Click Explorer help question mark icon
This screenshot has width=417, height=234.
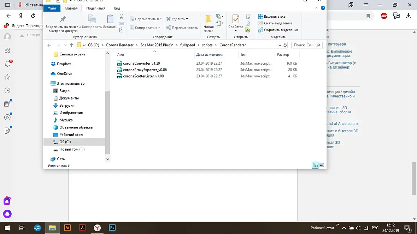click(x=323, y=8)
